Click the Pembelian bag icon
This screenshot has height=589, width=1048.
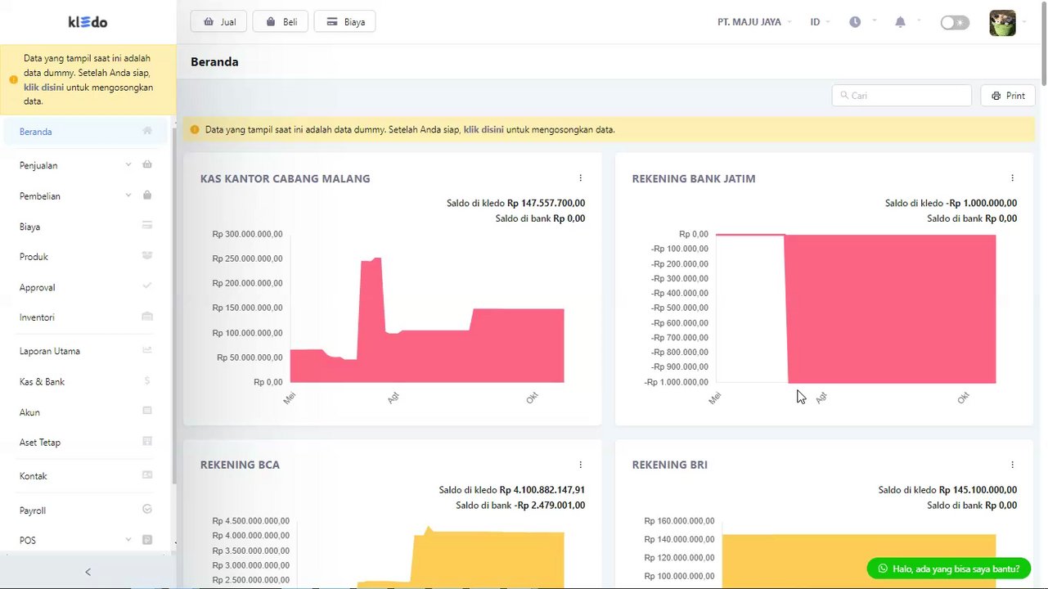coord(147,196)
